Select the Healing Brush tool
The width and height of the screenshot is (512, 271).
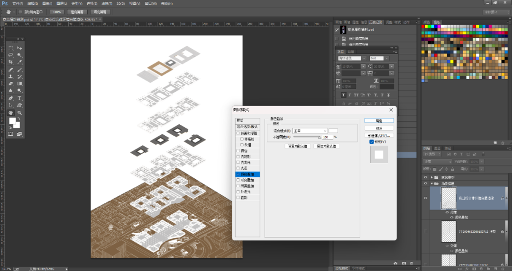tap(11, 70)
